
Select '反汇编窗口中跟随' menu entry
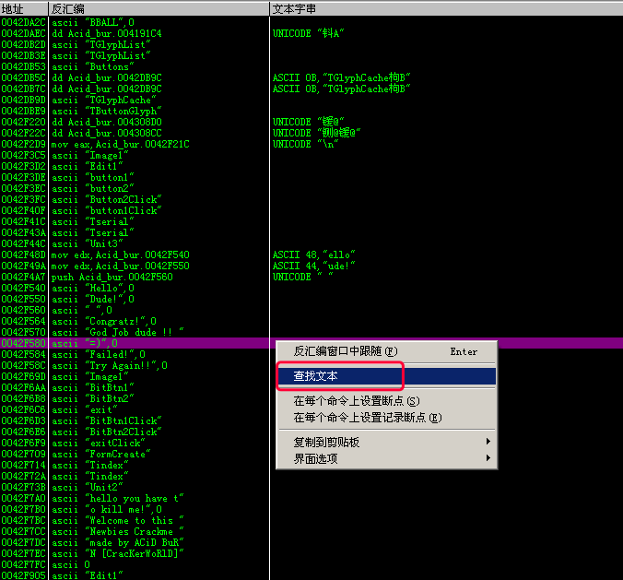click(386, 351)
